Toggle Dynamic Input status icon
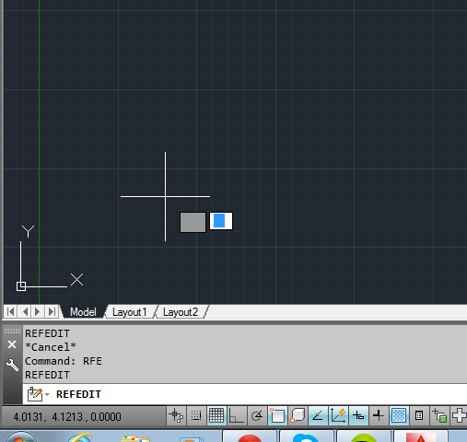This screenshot has height=442, width=467. [x=358, y=416]
